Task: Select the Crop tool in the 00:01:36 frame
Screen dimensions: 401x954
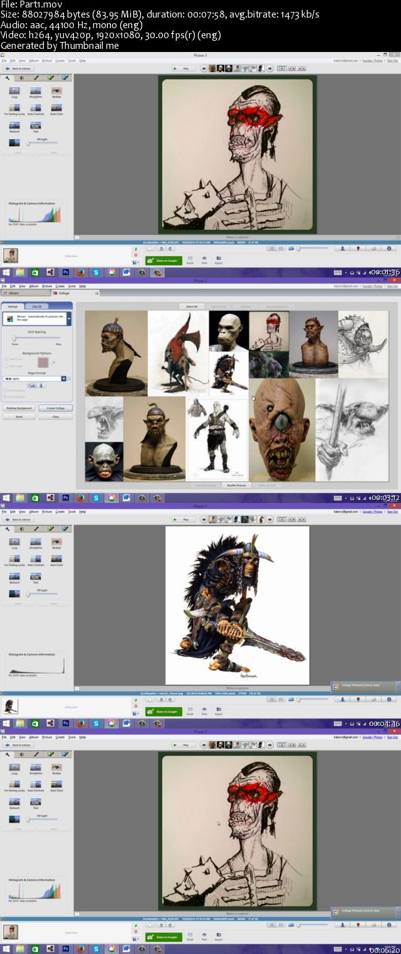Action: pos(14,91)
